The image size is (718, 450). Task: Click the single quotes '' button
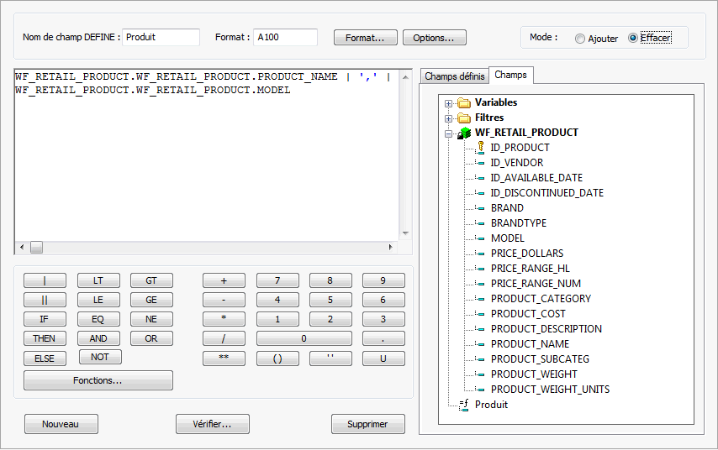click(330, 358)
